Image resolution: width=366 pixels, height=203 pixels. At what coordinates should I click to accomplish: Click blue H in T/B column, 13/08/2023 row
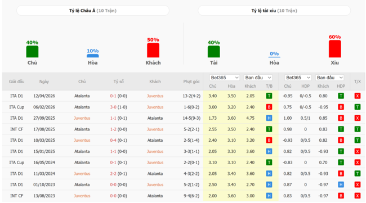(x=269, y=196)
